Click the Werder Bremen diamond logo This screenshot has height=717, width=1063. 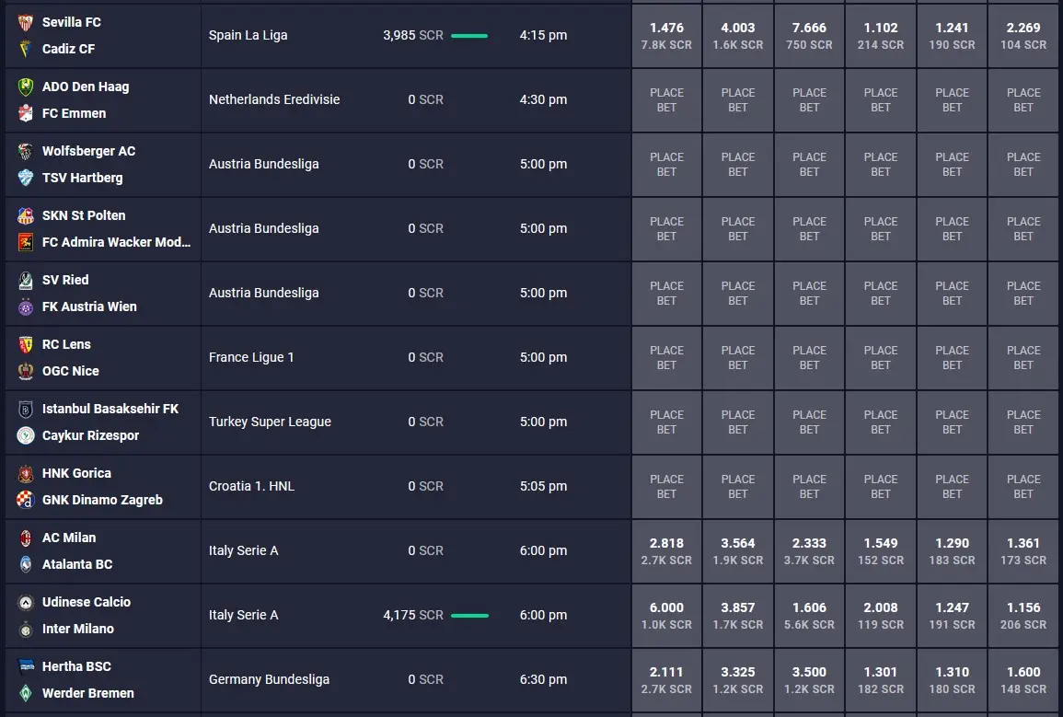(x=25, y=692)
